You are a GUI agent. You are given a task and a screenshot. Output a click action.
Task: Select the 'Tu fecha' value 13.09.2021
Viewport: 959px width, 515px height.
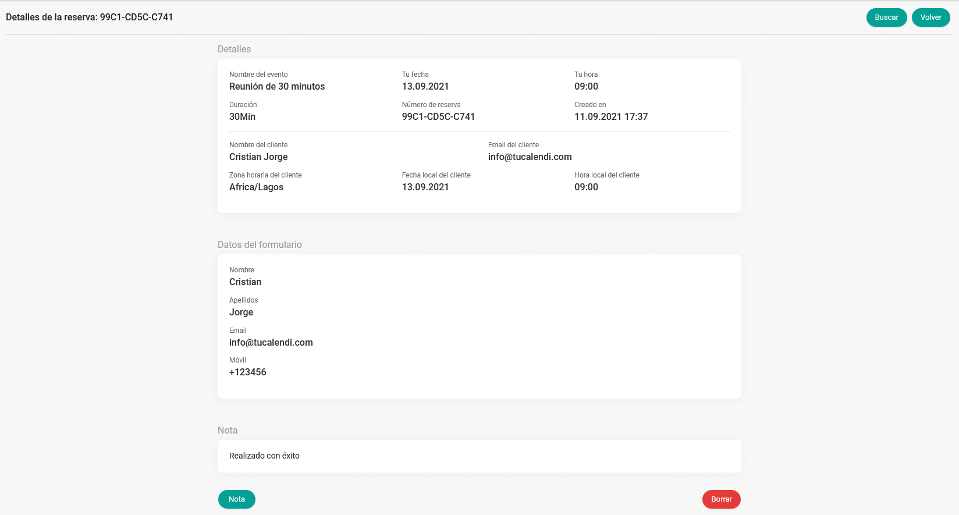[425, 86]
